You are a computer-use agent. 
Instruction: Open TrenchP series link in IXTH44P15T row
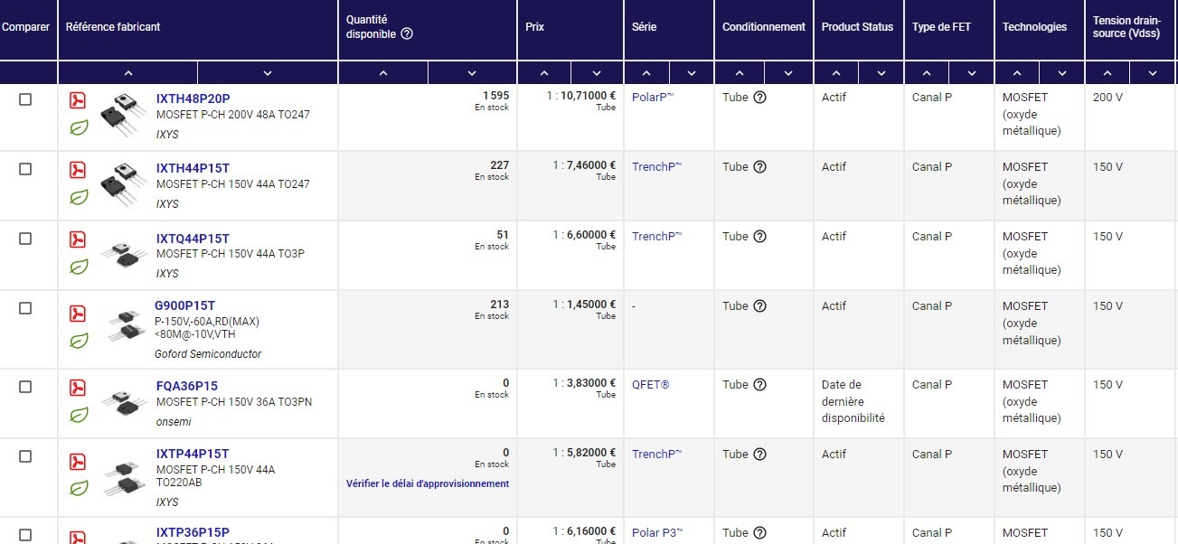(x=656, y=167)
